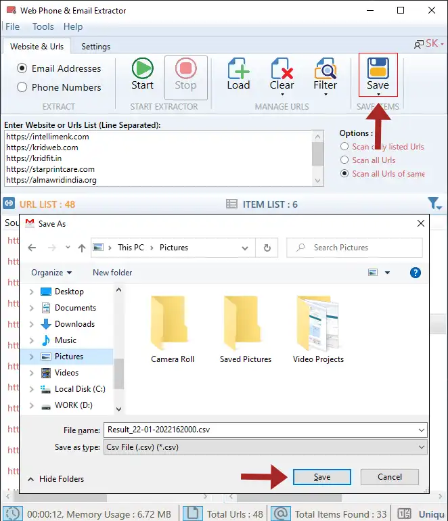Click the Save items floppy icon
This screenshot has width=448, height=521.
378,68
